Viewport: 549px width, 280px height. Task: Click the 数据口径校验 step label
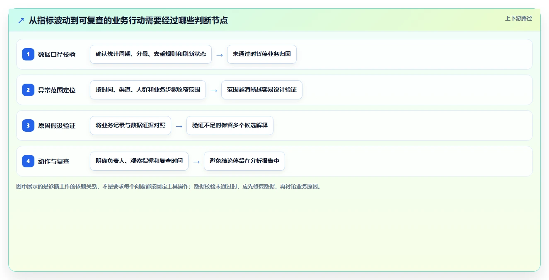57,54
